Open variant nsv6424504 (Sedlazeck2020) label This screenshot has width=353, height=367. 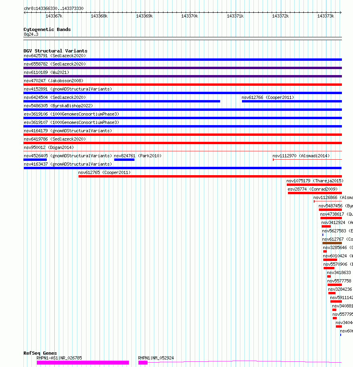[x=55, y=97]
